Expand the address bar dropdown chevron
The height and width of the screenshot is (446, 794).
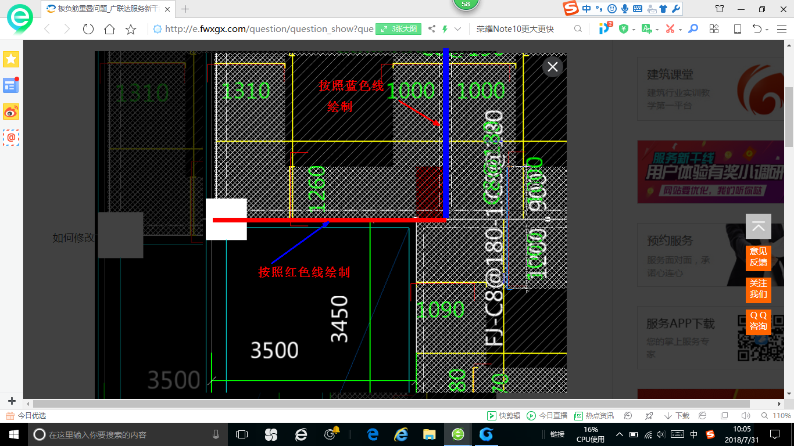[458, 29]
